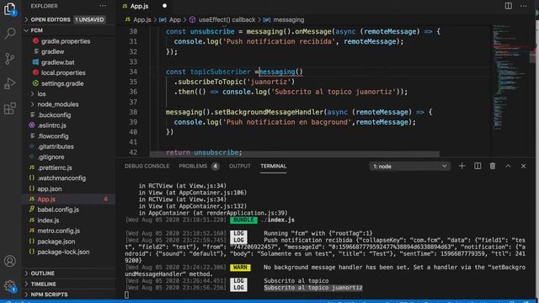Screen dimensions: 539x303
Task: Click the terminal input cursor line
Action: (x=126, y=295)
